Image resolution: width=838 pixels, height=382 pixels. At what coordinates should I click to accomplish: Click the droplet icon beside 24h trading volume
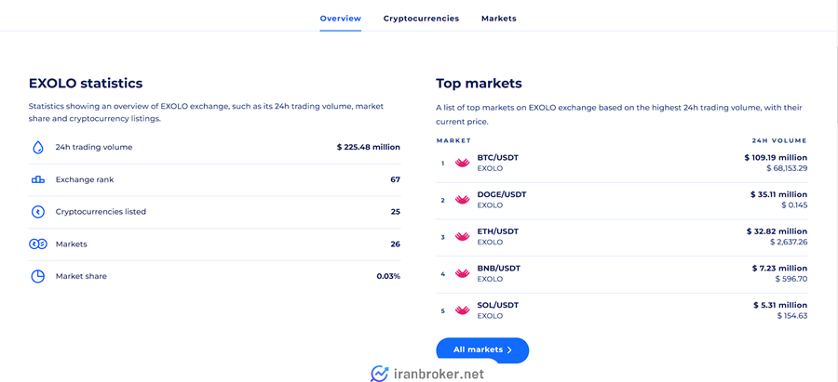38,147
